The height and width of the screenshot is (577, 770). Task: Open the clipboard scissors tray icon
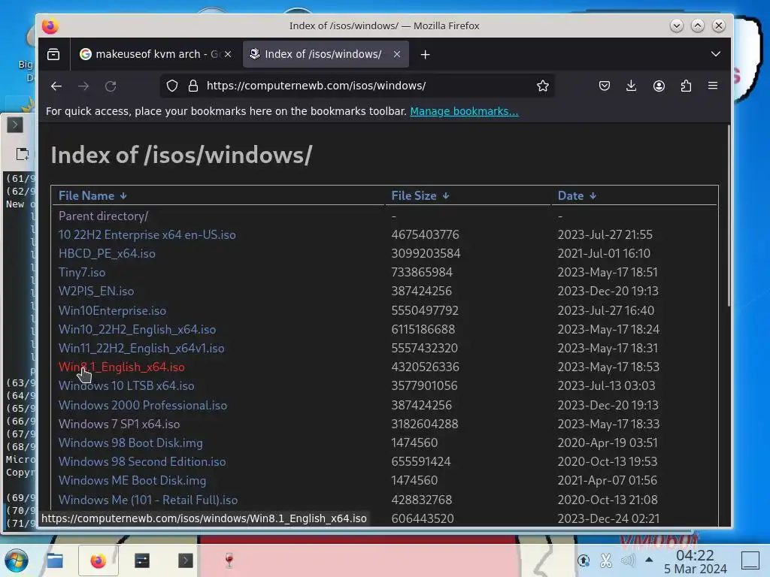606,560
